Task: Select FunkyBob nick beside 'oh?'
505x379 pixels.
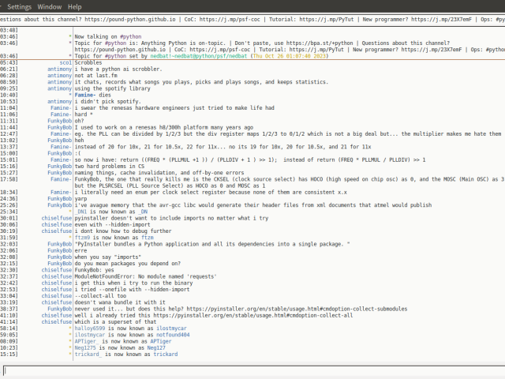Action: [60, 121]
